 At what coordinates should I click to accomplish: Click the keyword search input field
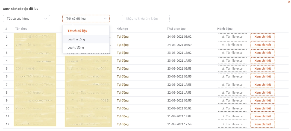pos(146,19)
